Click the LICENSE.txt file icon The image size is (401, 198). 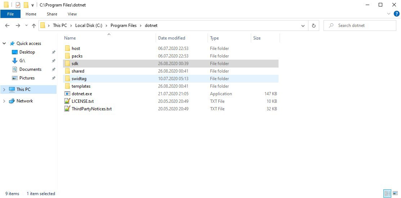[x=67, y=101]
